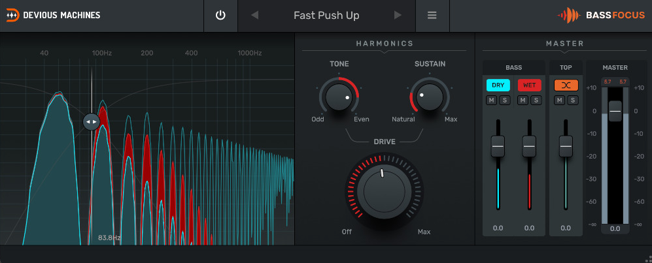The width and height of the screenshot is (652, 263).
Task: Go to the next preset arrow
Action: 398,16
